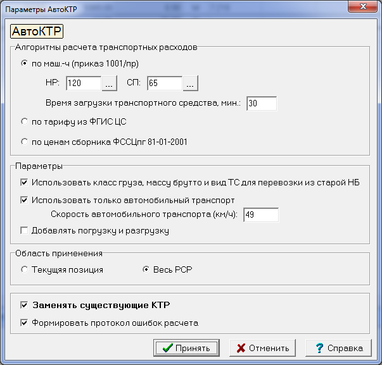The height and width of the screenshot is (365, 382).
Task: Click the red X icon on Отменить
Action: pyautogui.click(x=241, y=348)
